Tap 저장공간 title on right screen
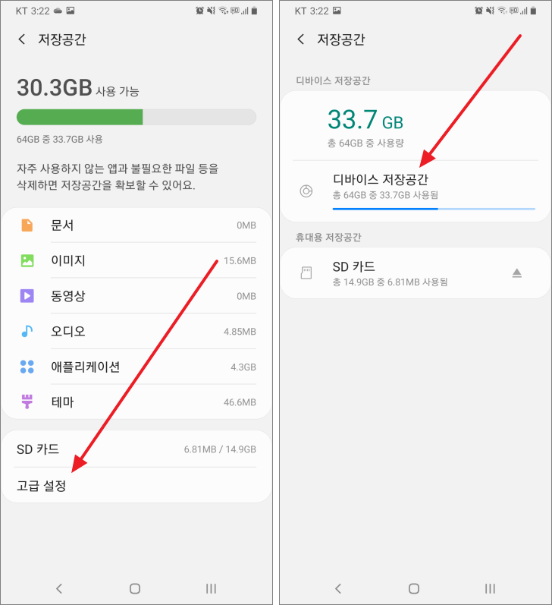The height and width of the screenshot is (605, 552). 340,39
